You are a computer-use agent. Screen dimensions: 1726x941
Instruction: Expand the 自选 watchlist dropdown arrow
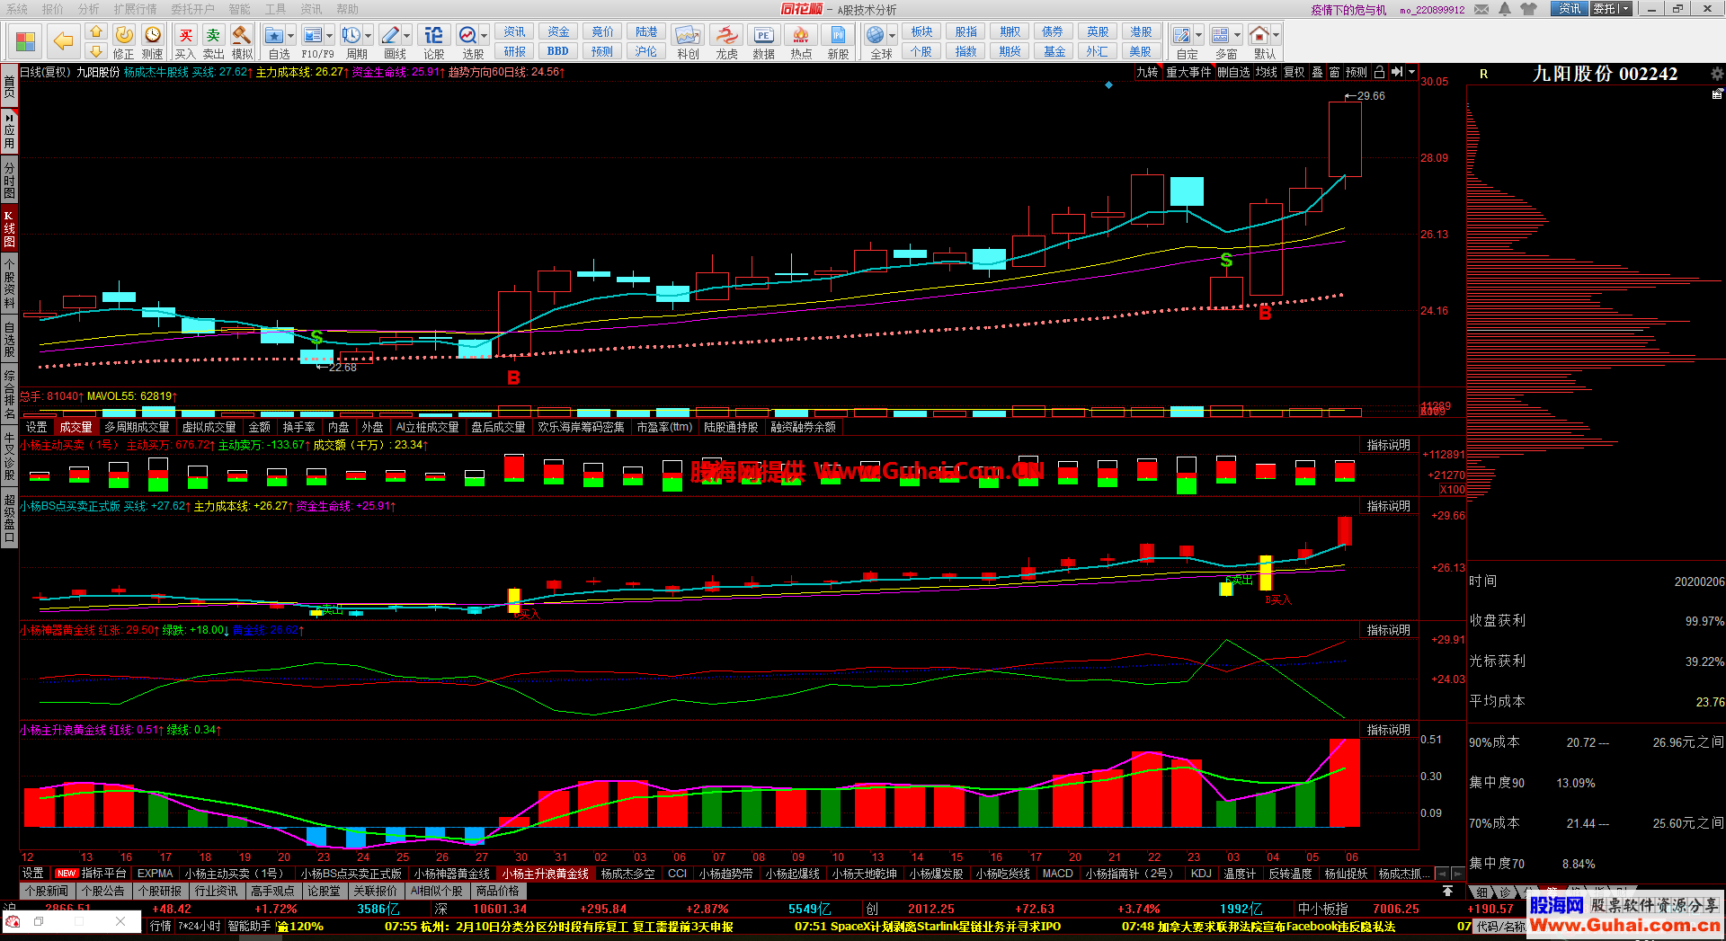tap(291, 36)
